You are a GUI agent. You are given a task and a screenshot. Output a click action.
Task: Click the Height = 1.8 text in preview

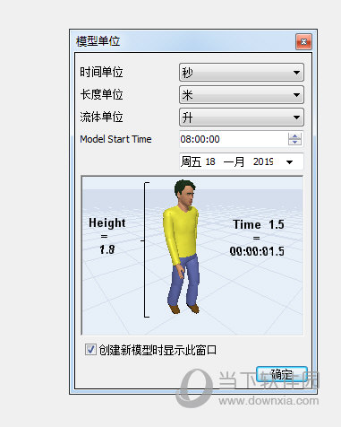(x=107, y=236)
